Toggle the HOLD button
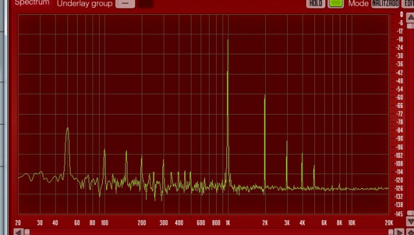 [x=316, y=3]
